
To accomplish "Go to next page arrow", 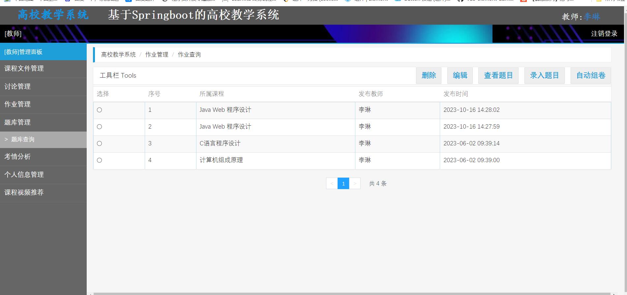I will pos(355,184).
